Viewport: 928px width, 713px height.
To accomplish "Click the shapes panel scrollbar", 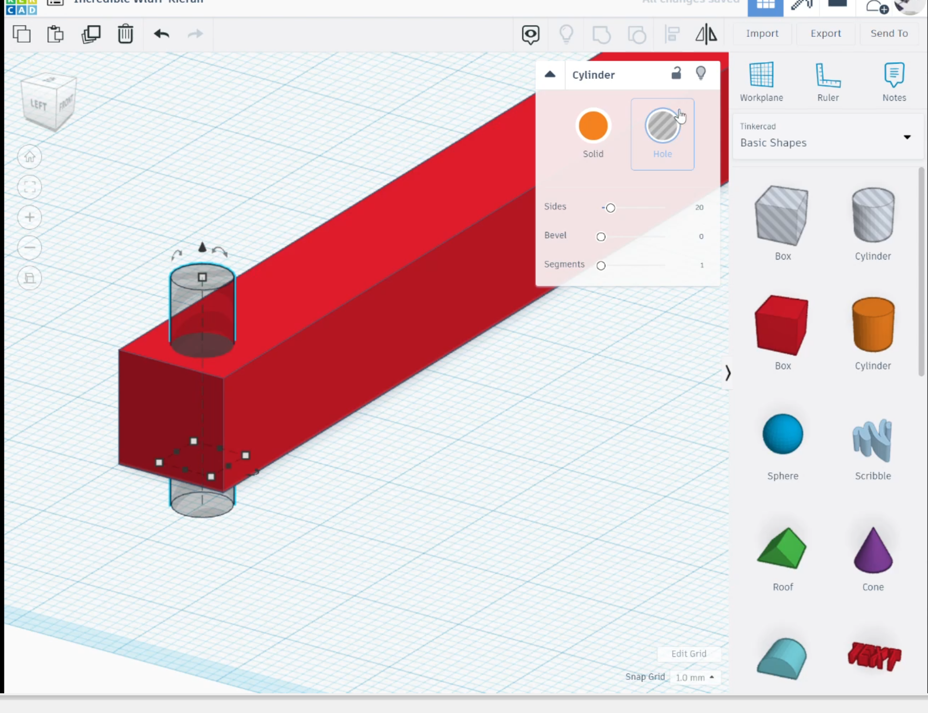I will 921,271.
